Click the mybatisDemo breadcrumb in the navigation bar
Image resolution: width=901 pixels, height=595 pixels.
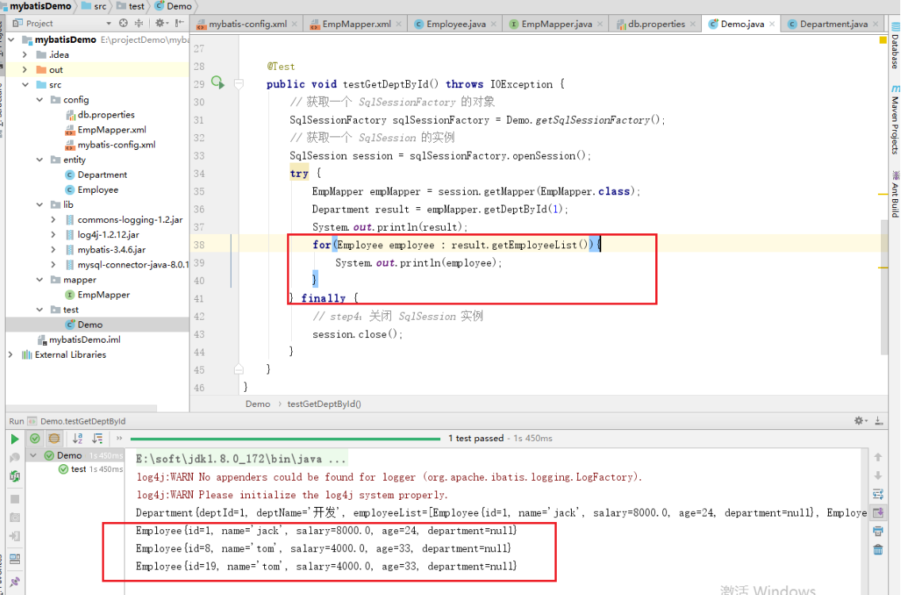click(37, 6)
